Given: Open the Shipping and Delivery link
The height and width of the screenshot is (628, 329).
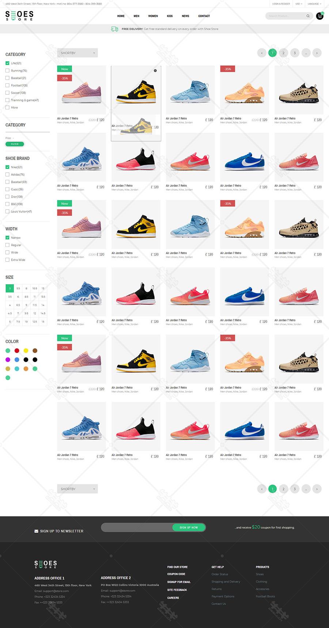Looking at the screenshot, I should 226,582.
